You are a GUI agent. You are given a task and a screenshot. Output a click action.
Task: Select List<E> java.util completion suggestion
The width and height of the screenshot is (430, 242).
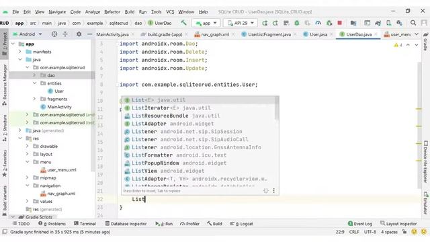coord(198,100)
